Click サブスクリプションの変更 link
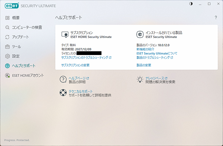This screenshot has height=146, width=223. pyautogui.click(x=75, y=65)
